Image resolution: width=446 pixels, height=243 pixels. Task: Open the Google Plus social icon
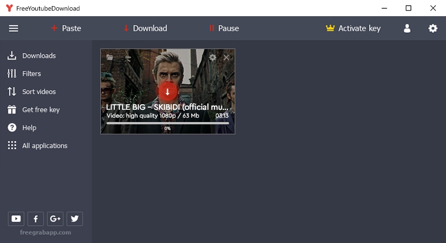(x=55, y=218)
